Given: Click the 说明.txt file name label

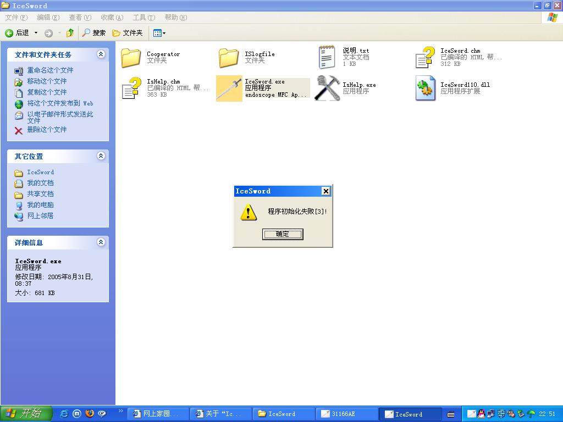Looking at the screenshot, I should point(356,51).
